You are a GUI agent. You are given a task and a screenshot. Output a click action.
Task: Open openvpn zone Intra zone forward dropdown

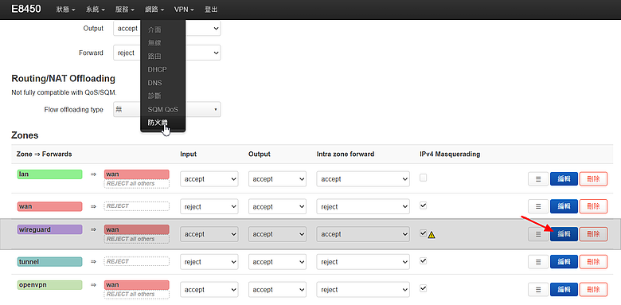coord(363,290)
